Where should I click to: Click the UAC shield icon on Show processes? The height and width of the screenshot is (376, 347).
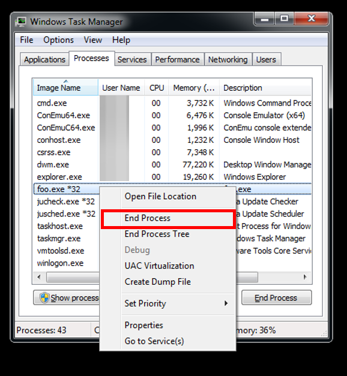(x=44, y=297)
